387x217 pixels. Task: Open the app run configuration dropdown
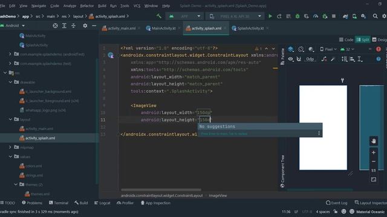click(x=184, y=16)
